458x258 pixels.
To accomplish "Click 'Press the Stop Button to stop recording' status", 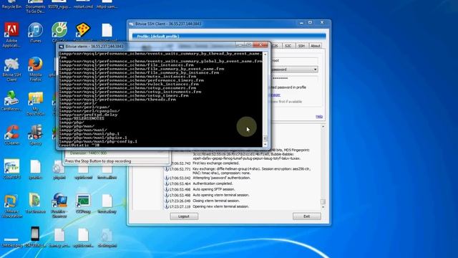I will tap(98, 161).
